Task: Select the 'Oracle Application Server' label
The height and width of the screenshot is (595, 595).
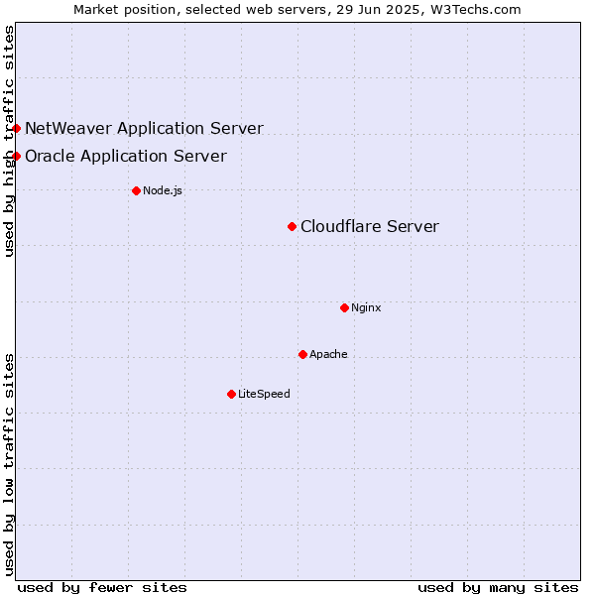Action: 126,157
